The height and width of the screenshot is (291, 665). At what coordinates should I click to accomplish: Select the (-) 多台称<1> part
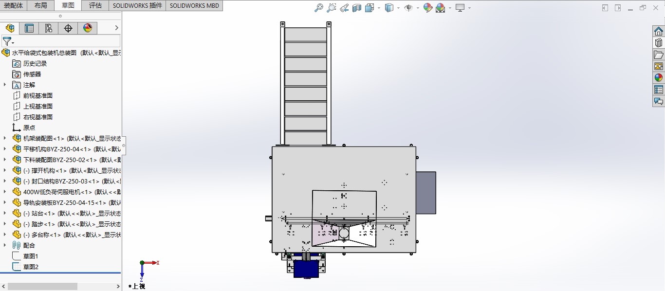pos(67,235)
